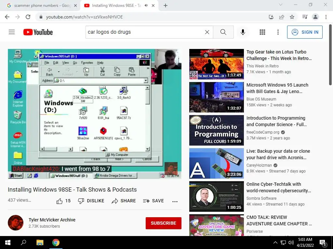Reload the current page
The width and height of the screenshot is (333, 249).
point(28,17)
